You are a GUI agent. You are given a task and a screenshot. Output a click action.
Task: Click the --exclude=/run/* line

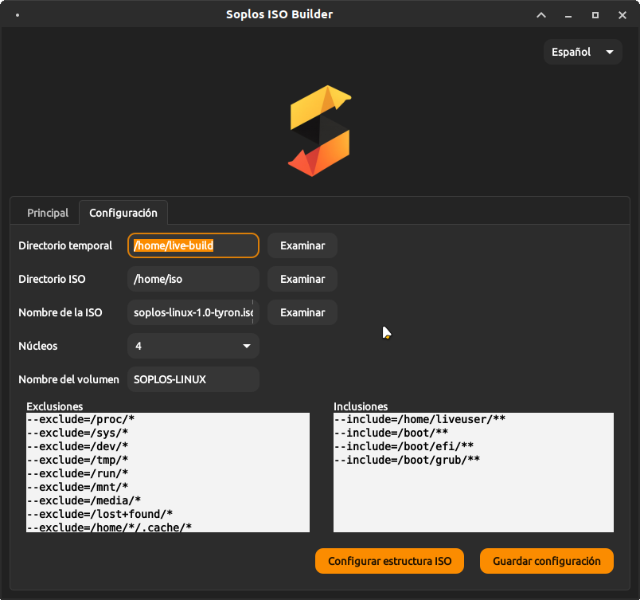pos(77,473)
